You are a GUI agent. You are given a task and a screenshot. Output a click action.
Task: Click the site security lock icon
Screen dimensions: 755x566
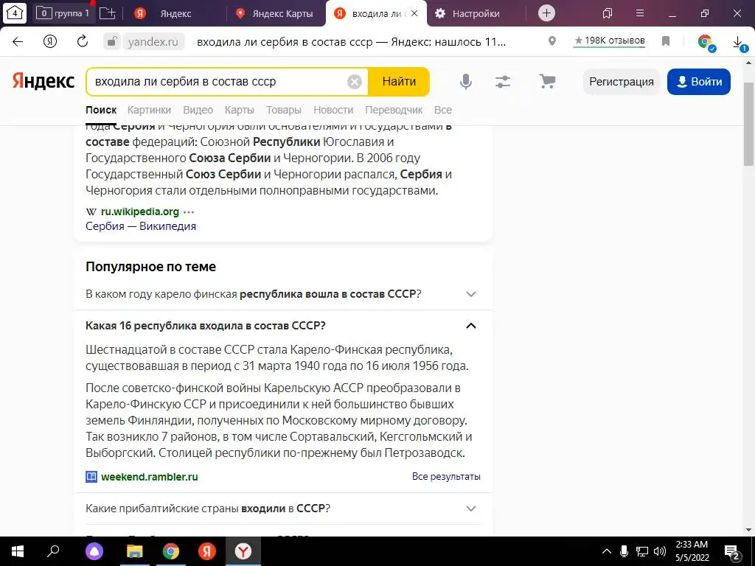[111, 41]
